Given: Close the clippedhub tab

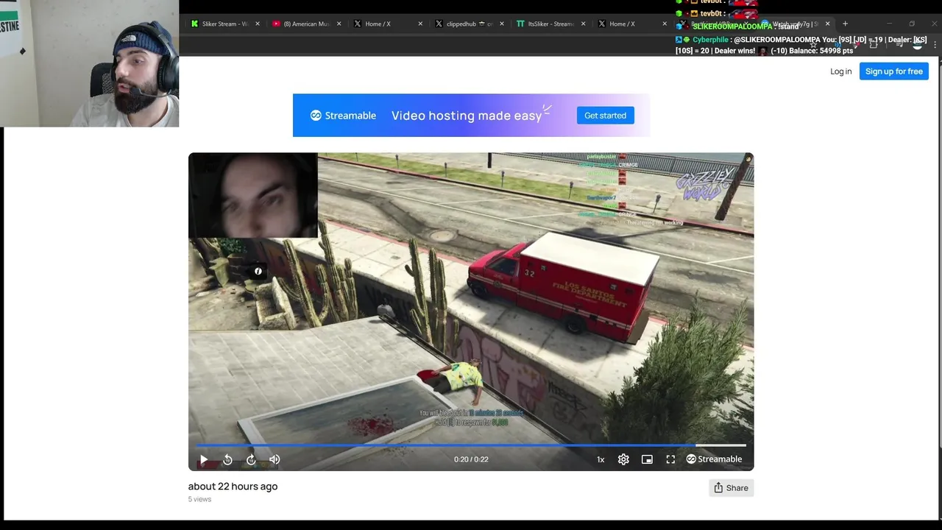Looking at the screenshot, I should tap(502, 24).
